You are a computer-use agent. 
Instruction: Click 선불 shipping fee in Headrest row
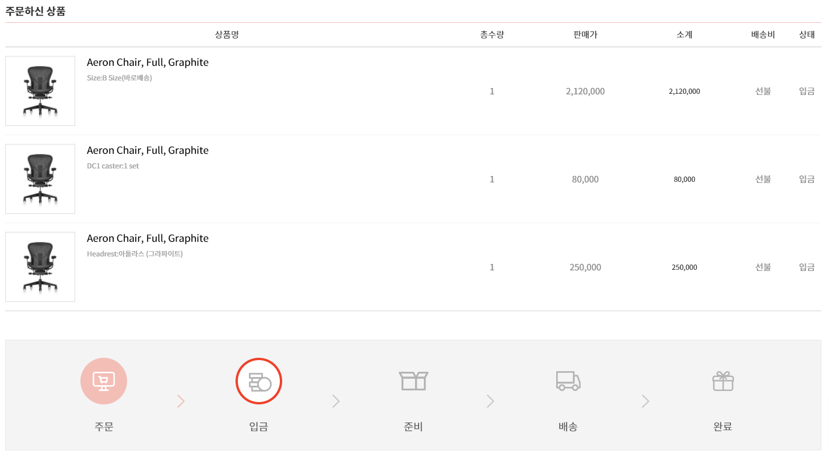pos(763,267)
